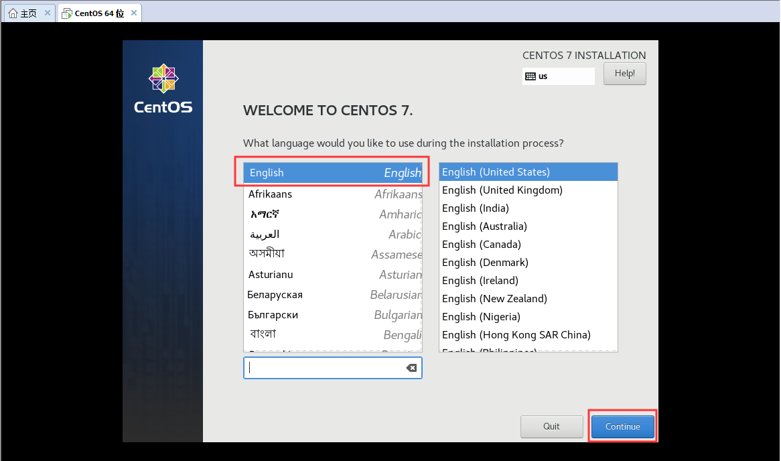Select Amharic language row

click(x=333, y=214)
